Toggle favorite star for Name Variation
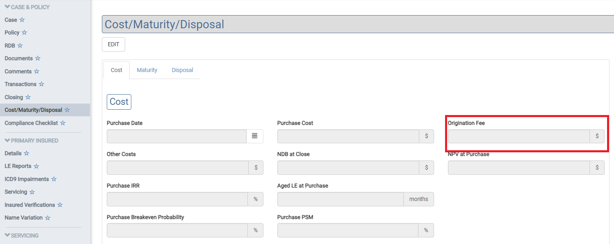Screen dimensions: 614x244 click(x=47, y=218)
